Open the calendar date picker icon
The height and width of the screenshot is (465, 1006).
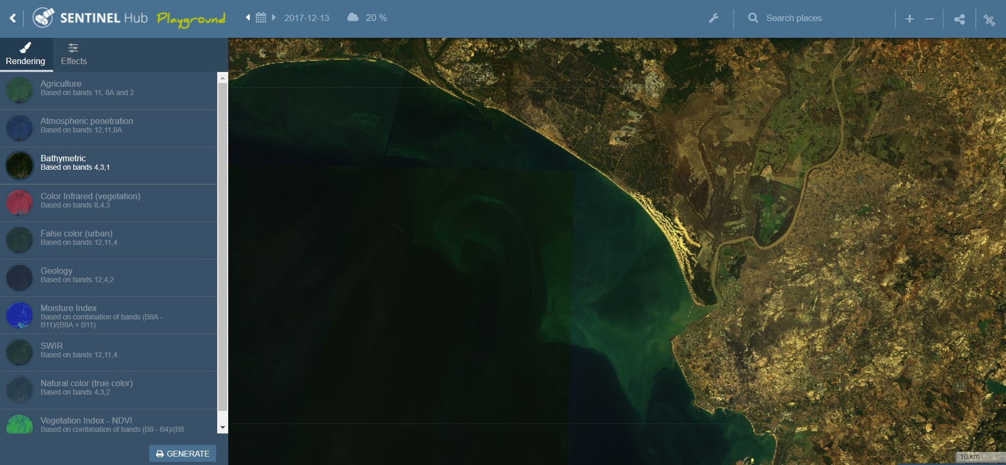(x=261, y=17)
